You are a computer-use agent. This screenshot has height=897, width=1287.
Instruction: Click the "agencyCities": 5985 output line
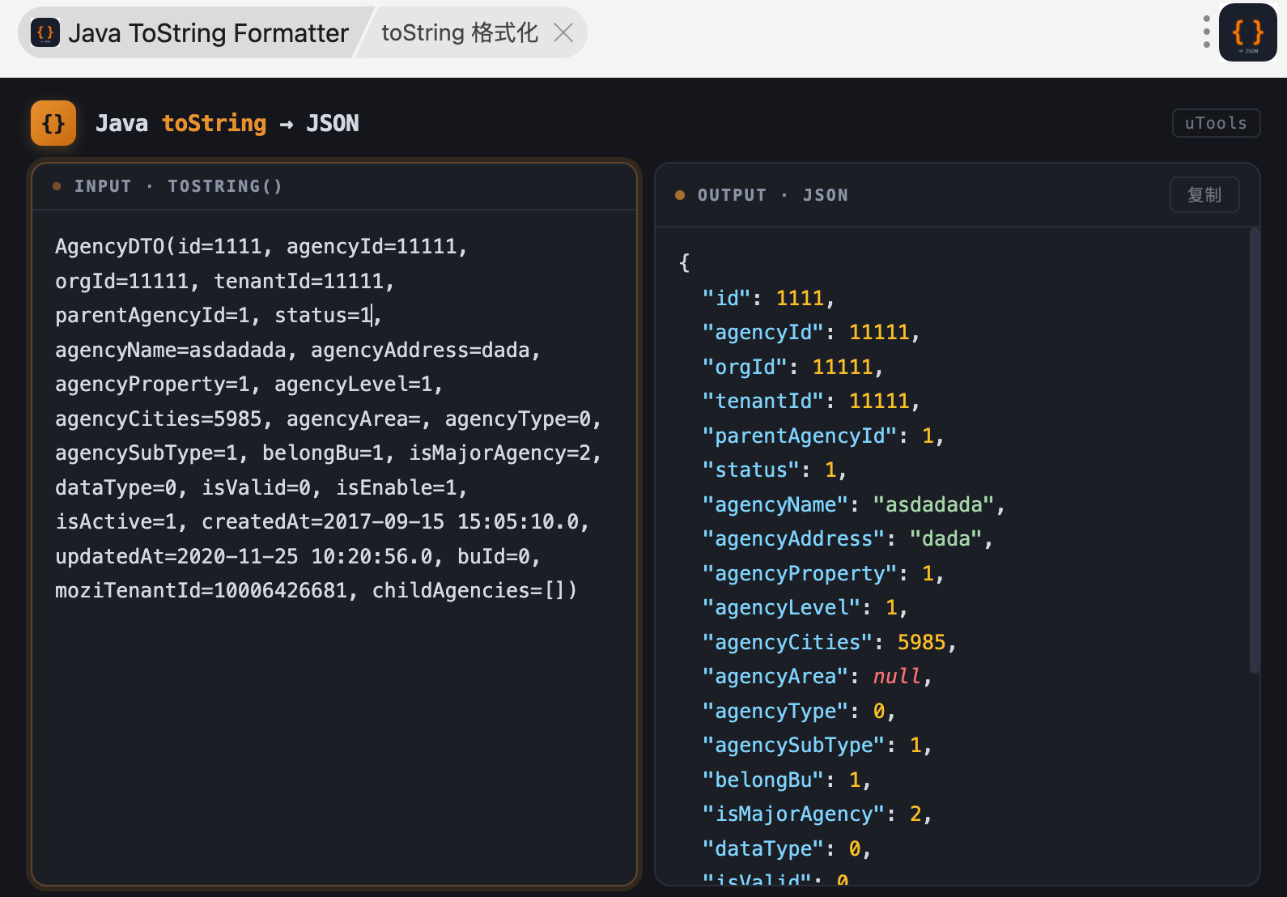(830, 642)
